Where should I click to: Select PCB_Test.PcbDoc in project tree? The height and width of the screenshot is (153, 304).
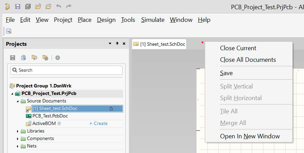50,116
